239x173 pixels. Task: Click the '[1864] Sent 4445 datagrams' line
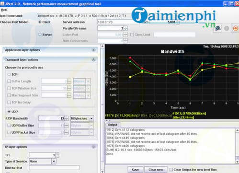125,138
